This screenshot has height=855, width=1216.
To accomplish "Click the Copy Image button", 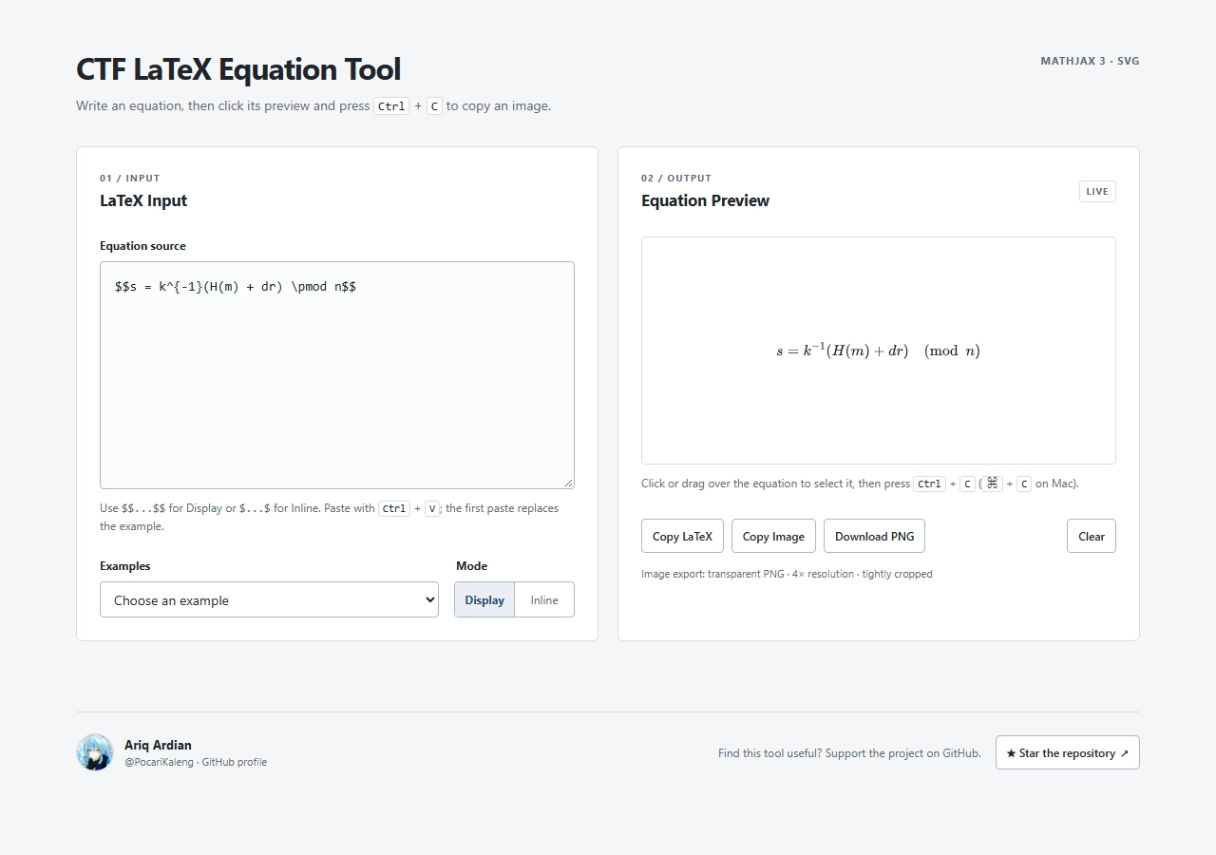I will pos(773,536).
